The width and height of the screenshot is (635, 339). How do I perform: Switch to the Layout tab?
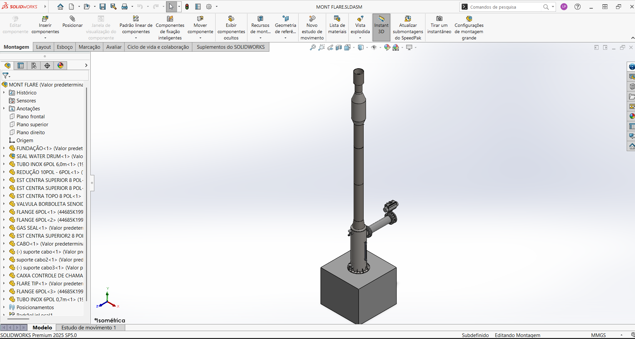coord(44,47)
